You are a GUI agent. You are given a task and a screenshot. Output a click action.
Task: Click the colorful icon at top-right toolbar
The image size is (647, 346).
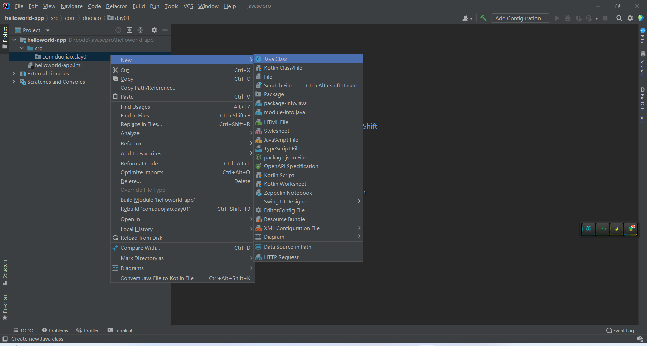point(641,18)
